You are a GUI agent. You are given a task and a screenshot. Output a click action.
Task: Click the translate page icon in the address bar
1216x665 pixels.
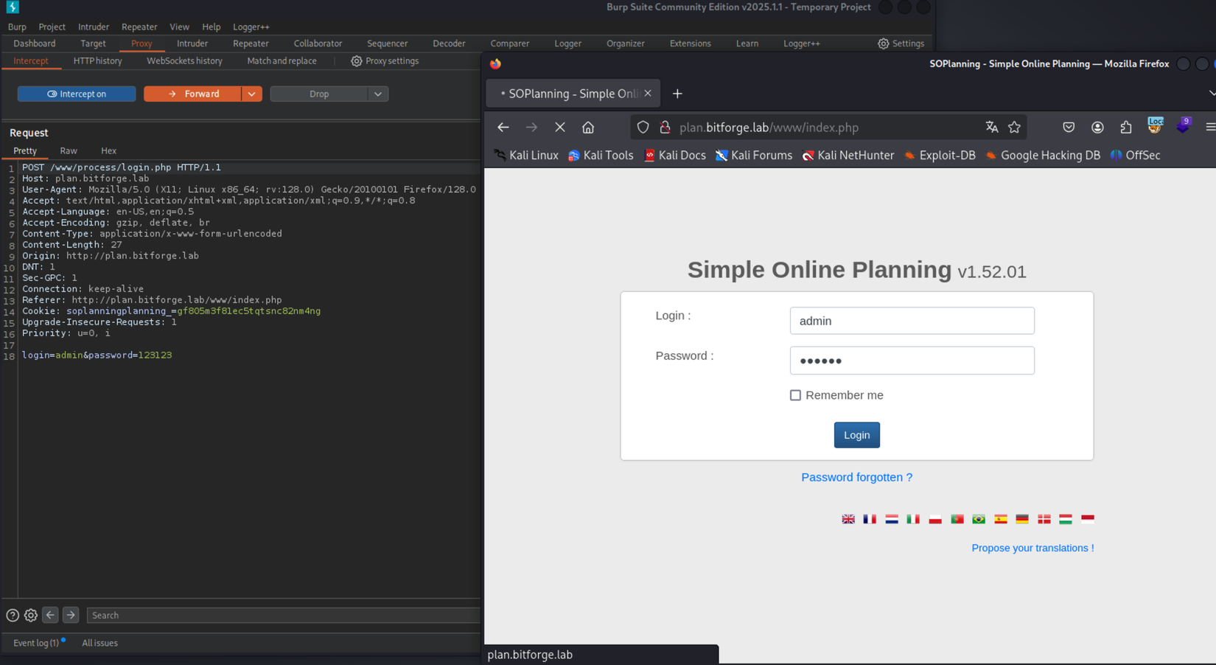coord(991,128)
